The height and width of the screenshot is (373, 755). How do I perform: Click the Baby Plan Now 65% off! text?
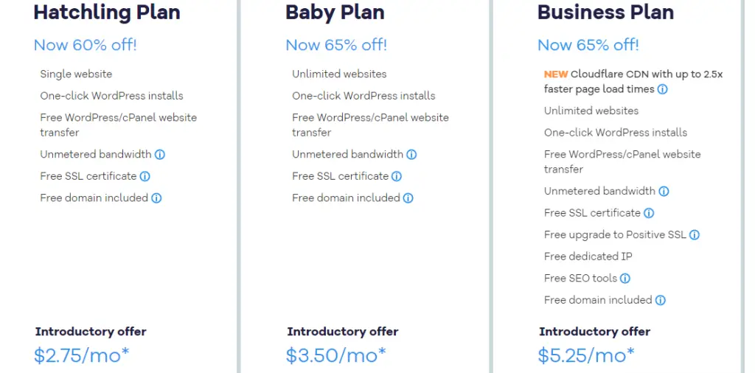[x=336, y=45]
